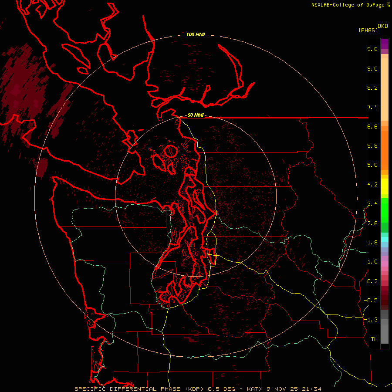Click the 9.8 scale value

(x=372, y=49)
